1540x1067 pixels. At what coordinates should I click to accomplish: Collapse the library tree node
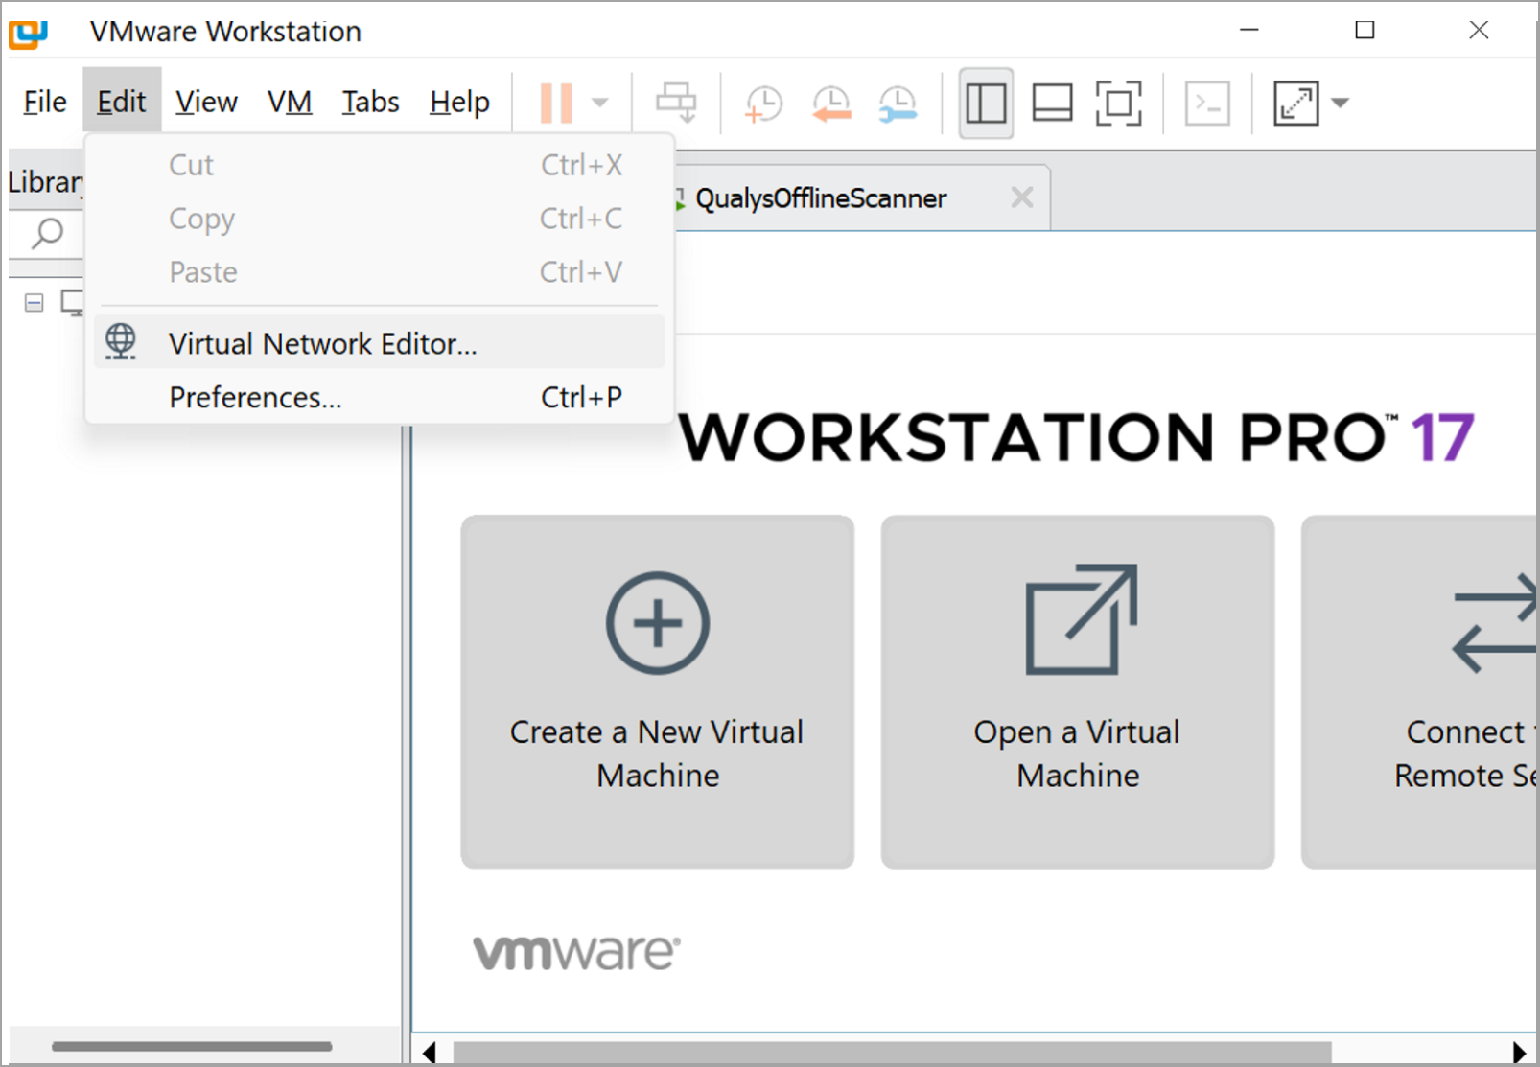pos(35,303)
